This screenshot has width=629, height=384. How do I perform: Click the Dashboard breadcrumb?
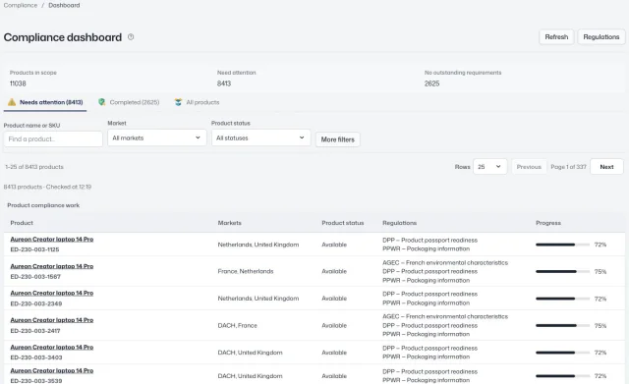click(64, 5)
